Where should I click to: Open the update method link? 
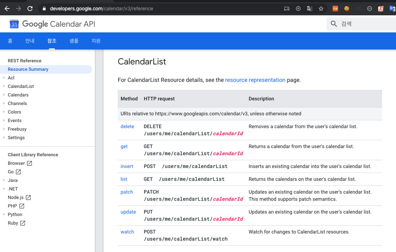click(128, 212)
